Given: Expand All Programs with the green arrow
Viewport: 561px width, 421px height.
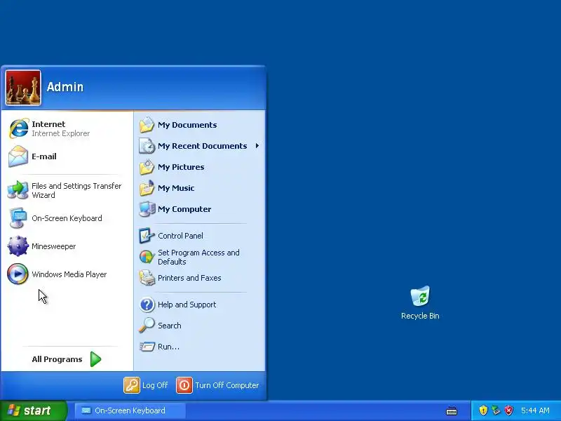Looking at the screenshot, I should point(95,359).
